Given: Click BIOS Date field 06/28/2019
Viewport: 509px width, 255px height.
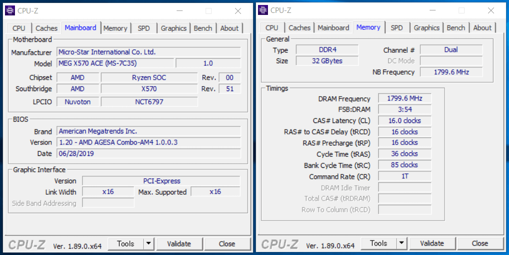Looking at the screenshot, I should pos(149,153).
